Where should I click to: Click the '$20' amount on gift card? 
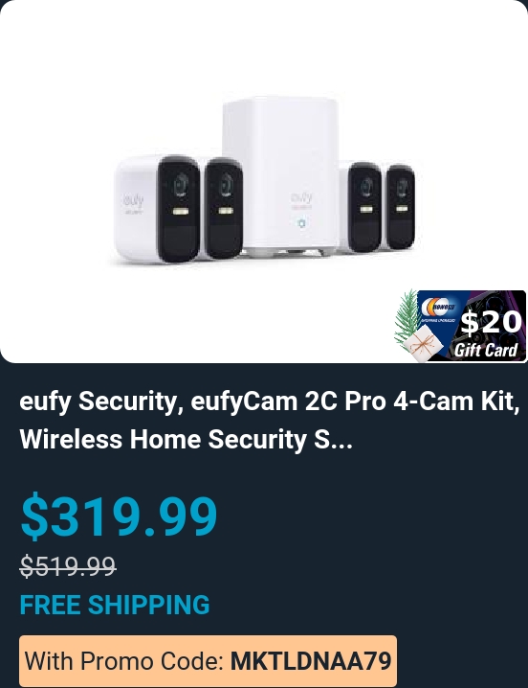pyautogui.click(x=491, y=322)
